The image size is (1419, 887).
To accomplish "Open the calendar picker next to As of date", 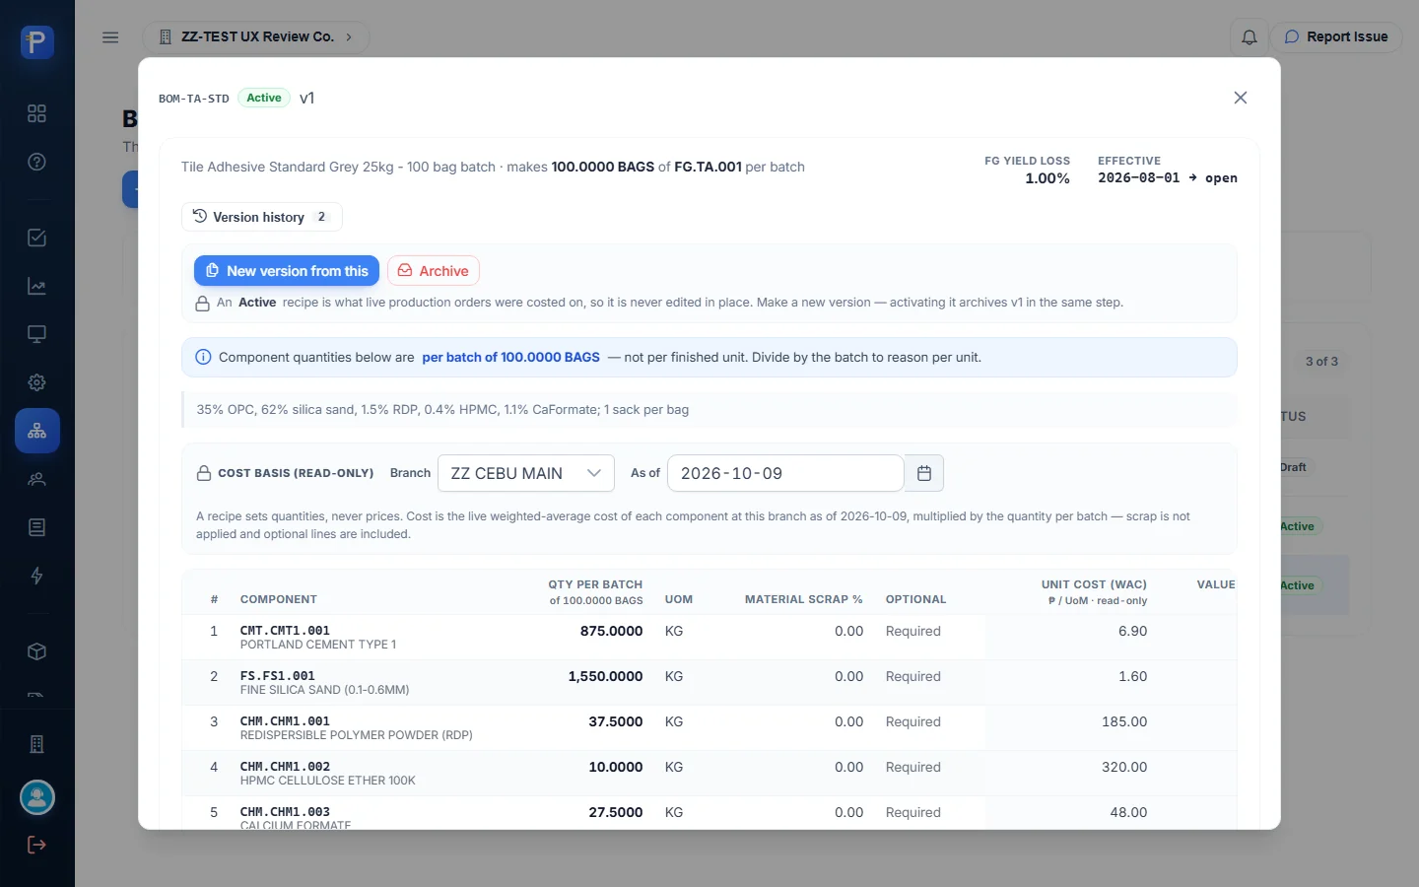I will (924, 473).
